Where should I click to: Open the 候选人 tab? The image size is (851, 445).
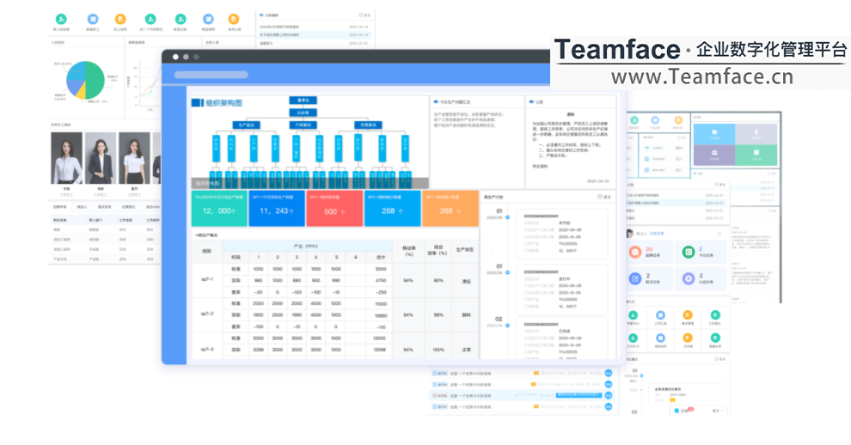click(82, 207)
